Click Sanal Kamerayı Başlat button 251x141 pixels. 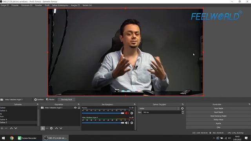pyautogui.click(x=218, y=116)
